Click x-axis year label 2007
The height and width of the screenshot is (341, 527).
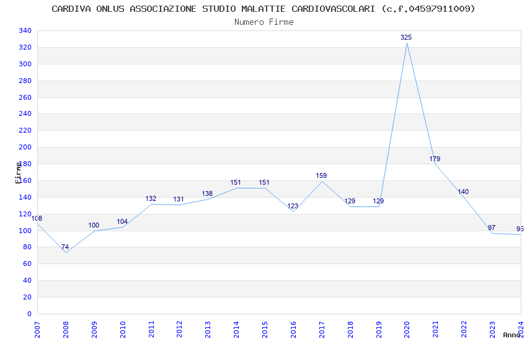(37, 329)
